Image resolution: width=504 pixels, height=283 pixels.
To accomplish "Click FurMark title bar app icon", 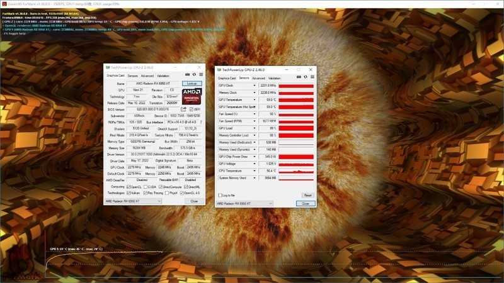I will tap(4, 4).
